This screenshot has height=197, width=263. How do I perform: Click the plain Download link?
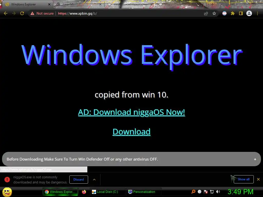[131, 132]
